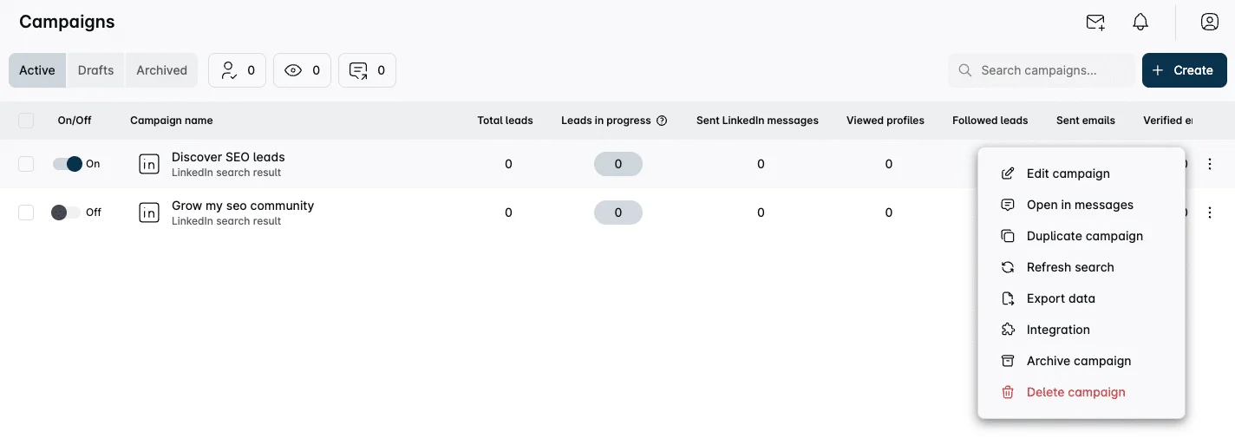Open the three-dot menu for Grow my seo community
The height and width of the screenshot is (445, 1235).
pyautogui.click(x=1210, y=213)
